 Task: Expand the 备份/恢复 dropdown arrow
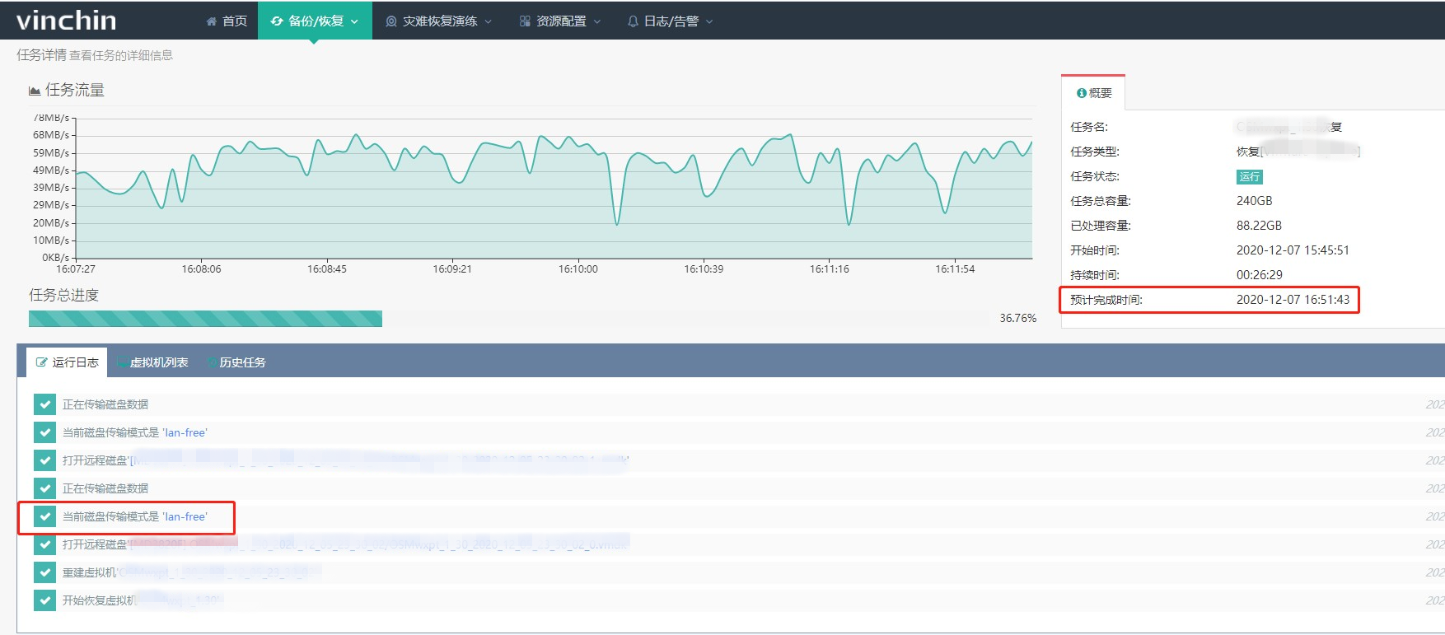pos(355,21)
